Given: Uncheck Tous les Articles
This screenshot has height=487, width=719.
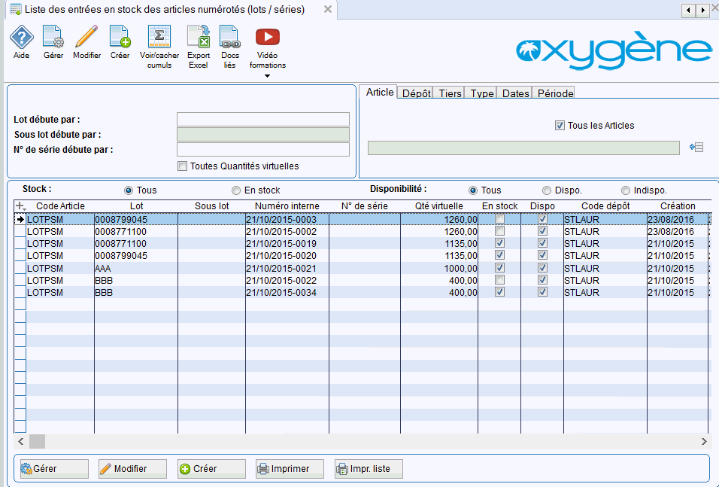Looking at the screenshot, I should point(560,125).
